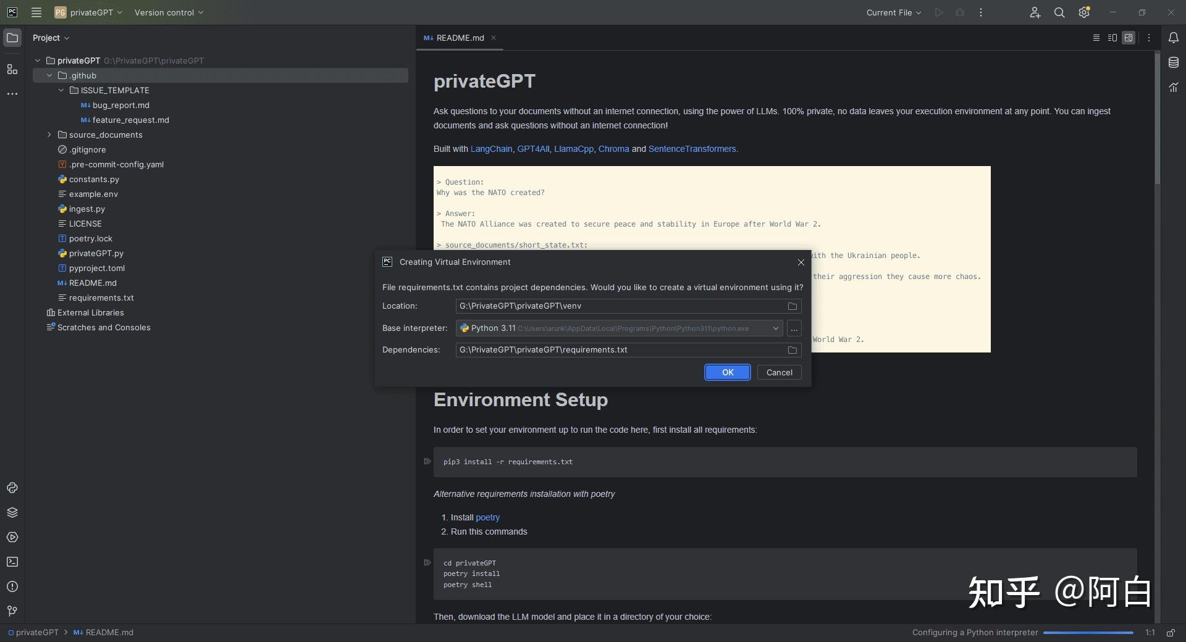Open the Services tool window
1186x642 pixels.
click(12, 537)
